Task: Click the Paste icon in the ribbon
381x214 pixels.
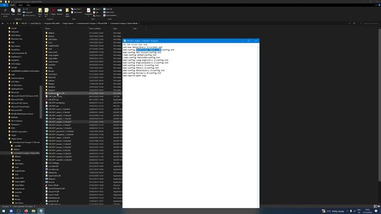Action: [x=19, y=12]
